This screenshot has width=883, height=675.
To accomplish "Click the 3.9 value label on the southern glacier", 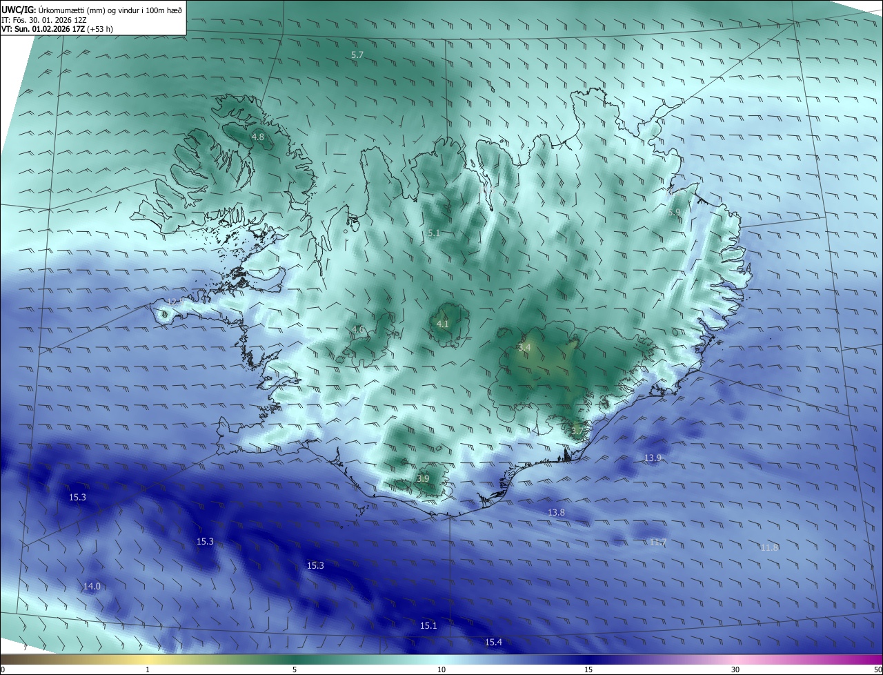I will coord(423,478).
